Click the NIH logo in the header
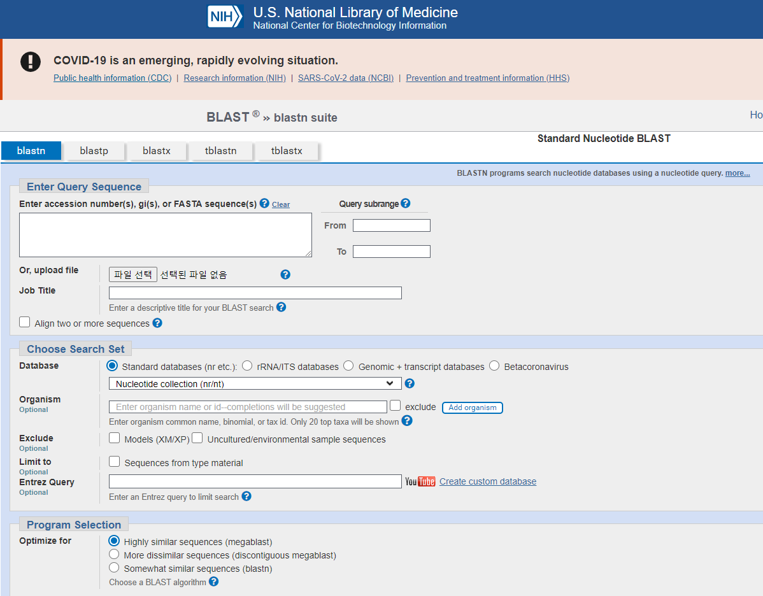 pos(225,17)
